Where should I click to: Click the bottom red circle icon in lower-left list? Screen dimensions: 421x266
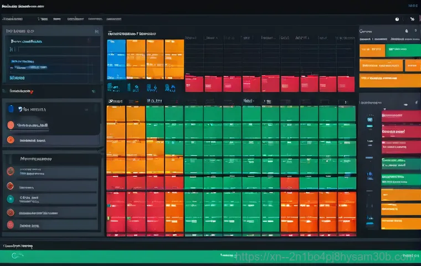click(10, 226)
